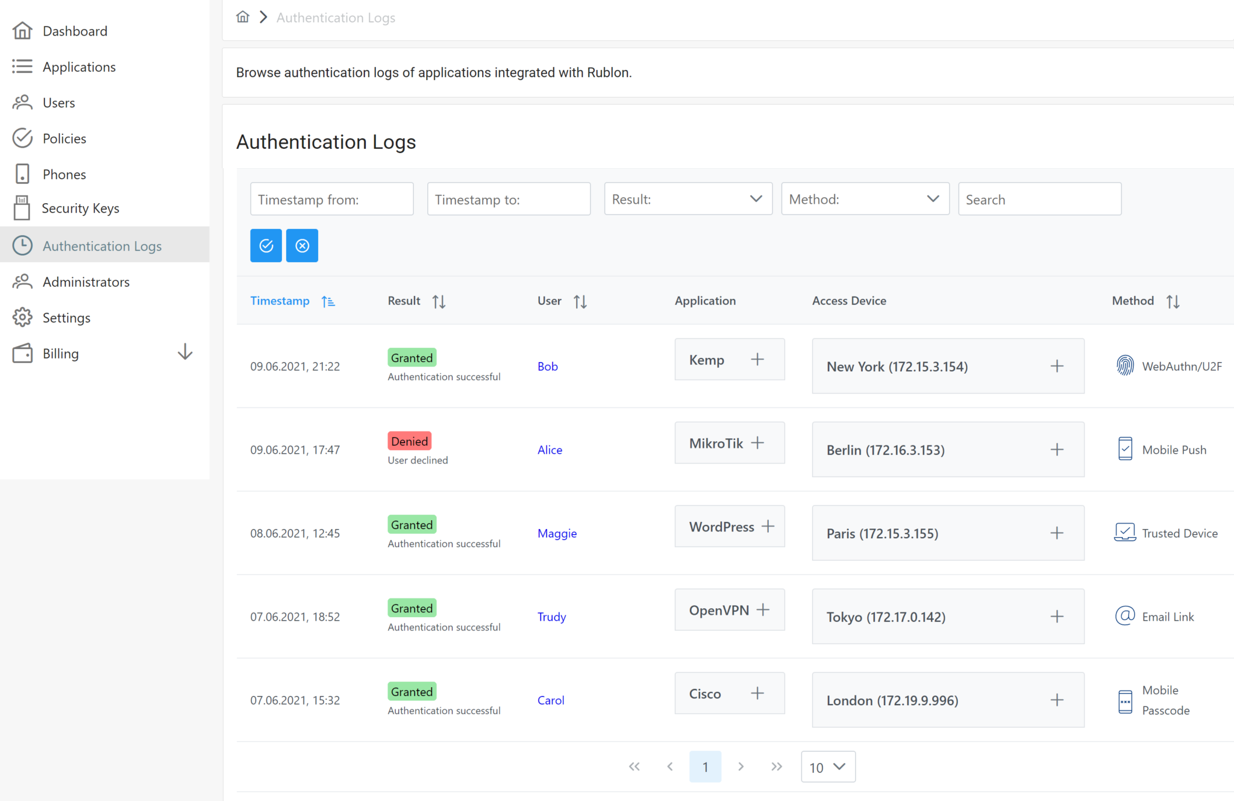Viewport: 1234px width, 801px height.
Task: Click the Security Keys USB icon
Action: (x=22, y=208)
